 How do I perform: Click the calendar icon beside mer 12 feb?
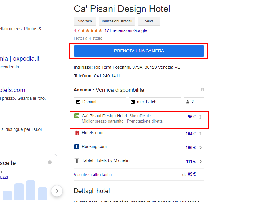pyautogui.click(x=133, y=102)
